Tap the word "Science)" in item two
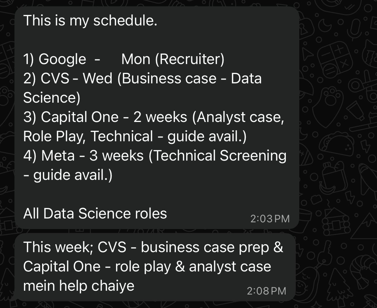 [x=52, y=98]
